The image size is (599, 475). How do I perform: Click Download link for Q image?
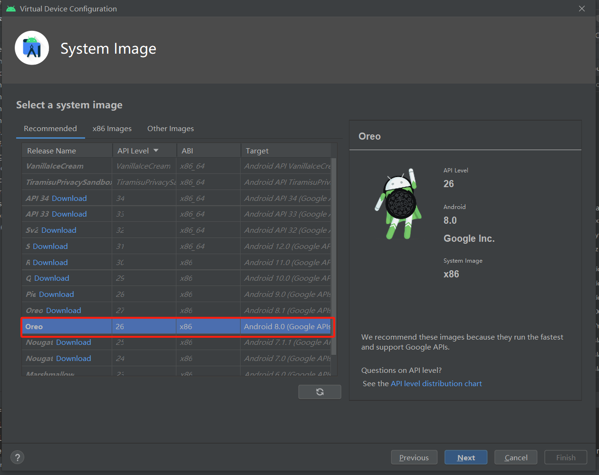(52, 278)
